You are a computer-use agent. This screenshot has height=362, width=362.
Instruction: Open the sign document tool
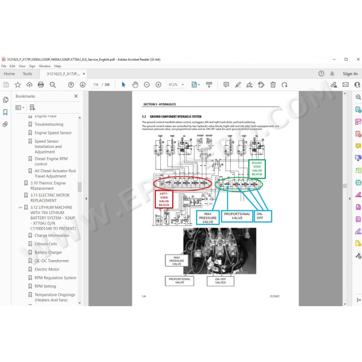(x=249, y=85)
